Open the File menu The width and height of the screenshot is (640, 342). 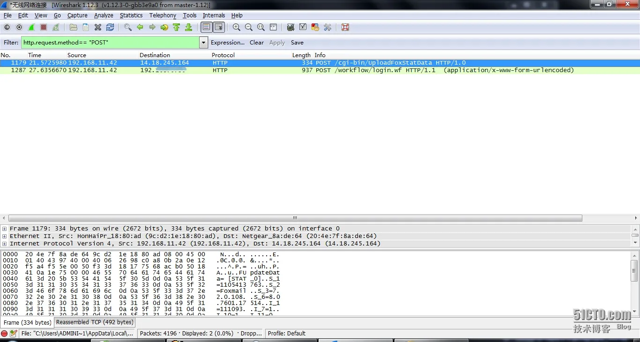click(x=7, y=15)
